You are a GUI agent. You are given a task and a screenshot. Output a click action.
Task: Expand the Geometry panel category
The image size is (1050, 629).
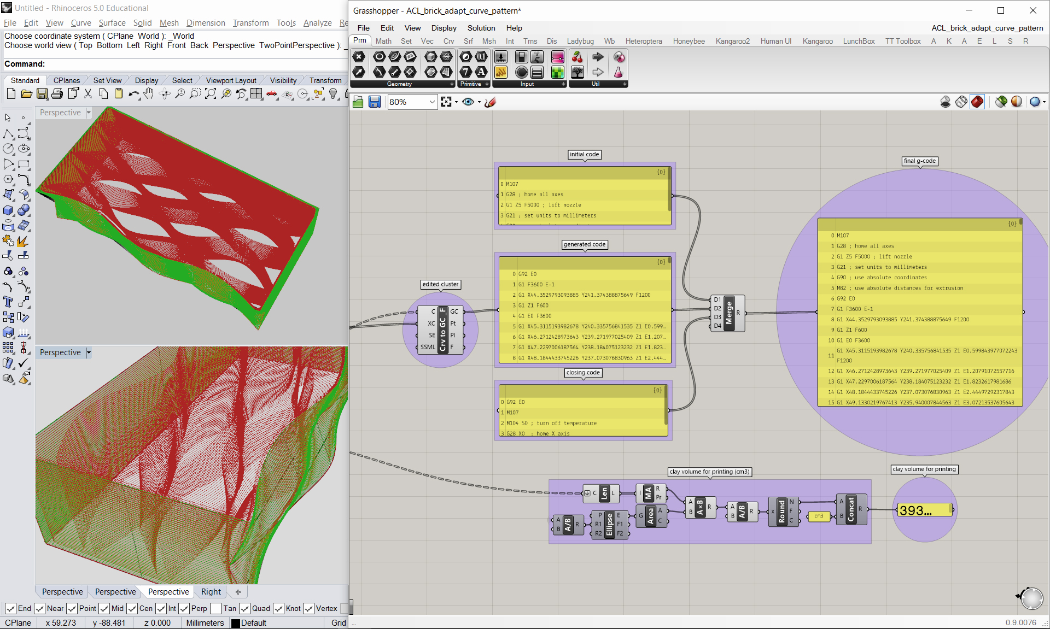click(452, 84)
